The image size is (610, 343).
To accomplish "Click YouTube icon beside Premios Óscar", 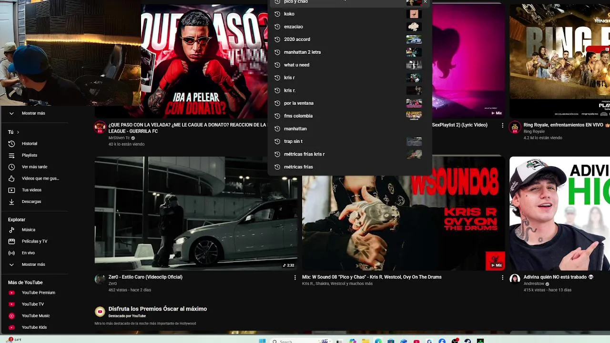I will point(100,312).
